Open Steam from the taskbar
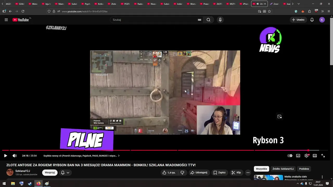This screenshot has height=187, width=333. [x=30, y=184]
